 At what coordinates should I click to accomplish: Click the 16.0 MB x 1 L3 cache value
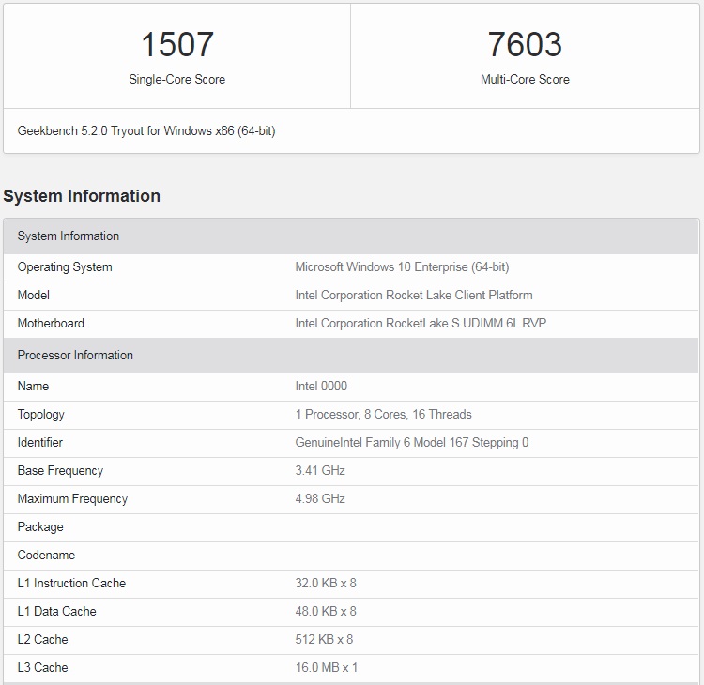[x=326, y=668]
